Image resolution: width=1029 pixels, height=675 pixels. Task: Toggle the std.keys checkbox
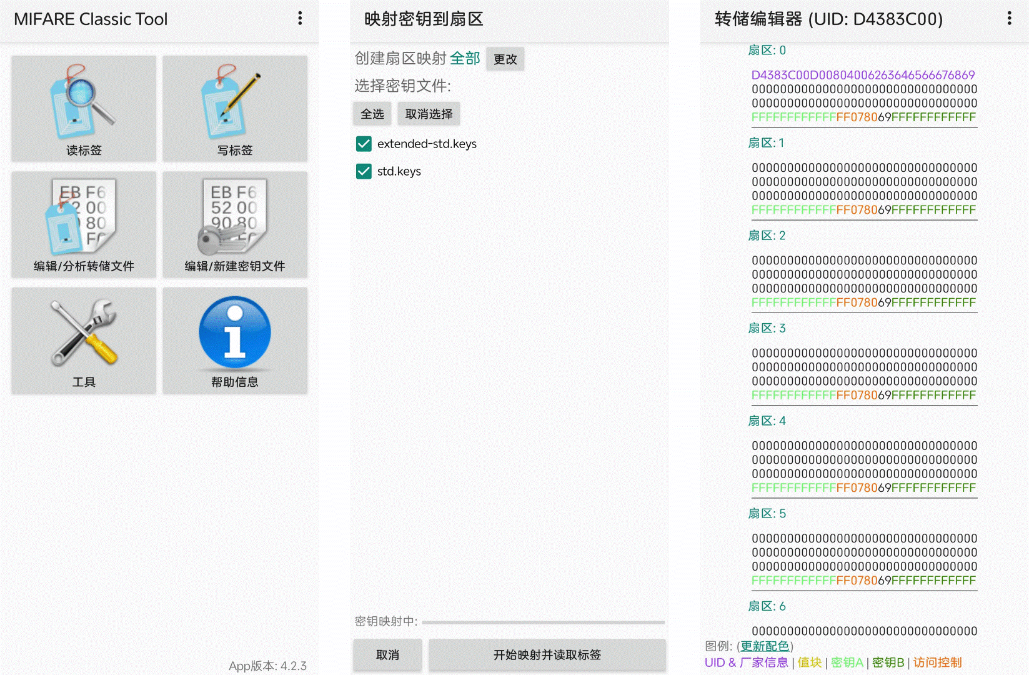pos(364,171)
